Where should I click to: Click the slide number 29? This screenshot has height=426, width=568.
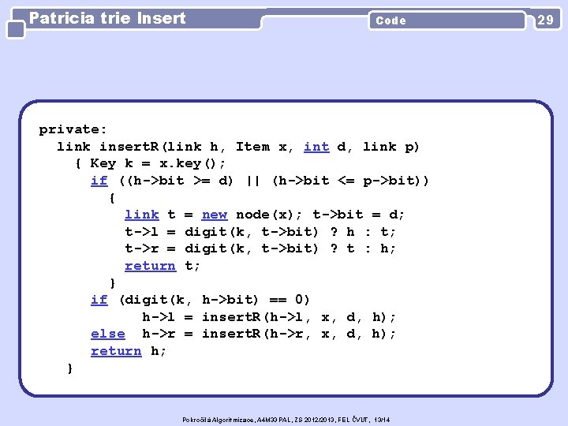(546, 20)
